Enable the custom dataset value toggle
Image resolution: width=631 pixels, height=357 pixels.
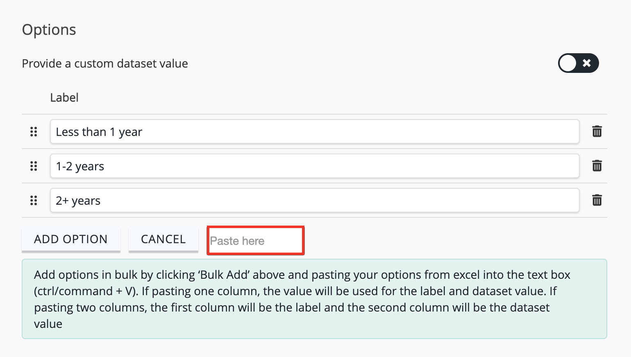tap(578, 63)
